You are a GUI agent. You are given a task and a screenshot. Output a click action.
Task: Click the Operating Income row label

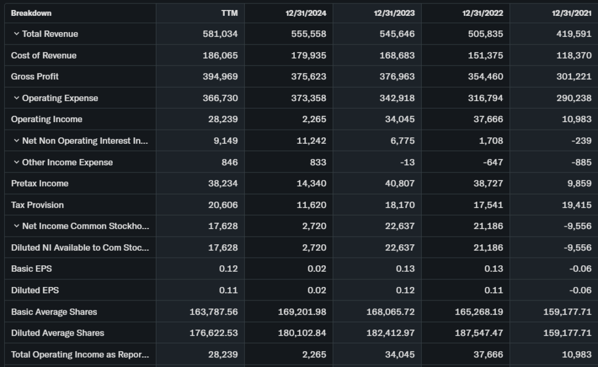point(47,119)
